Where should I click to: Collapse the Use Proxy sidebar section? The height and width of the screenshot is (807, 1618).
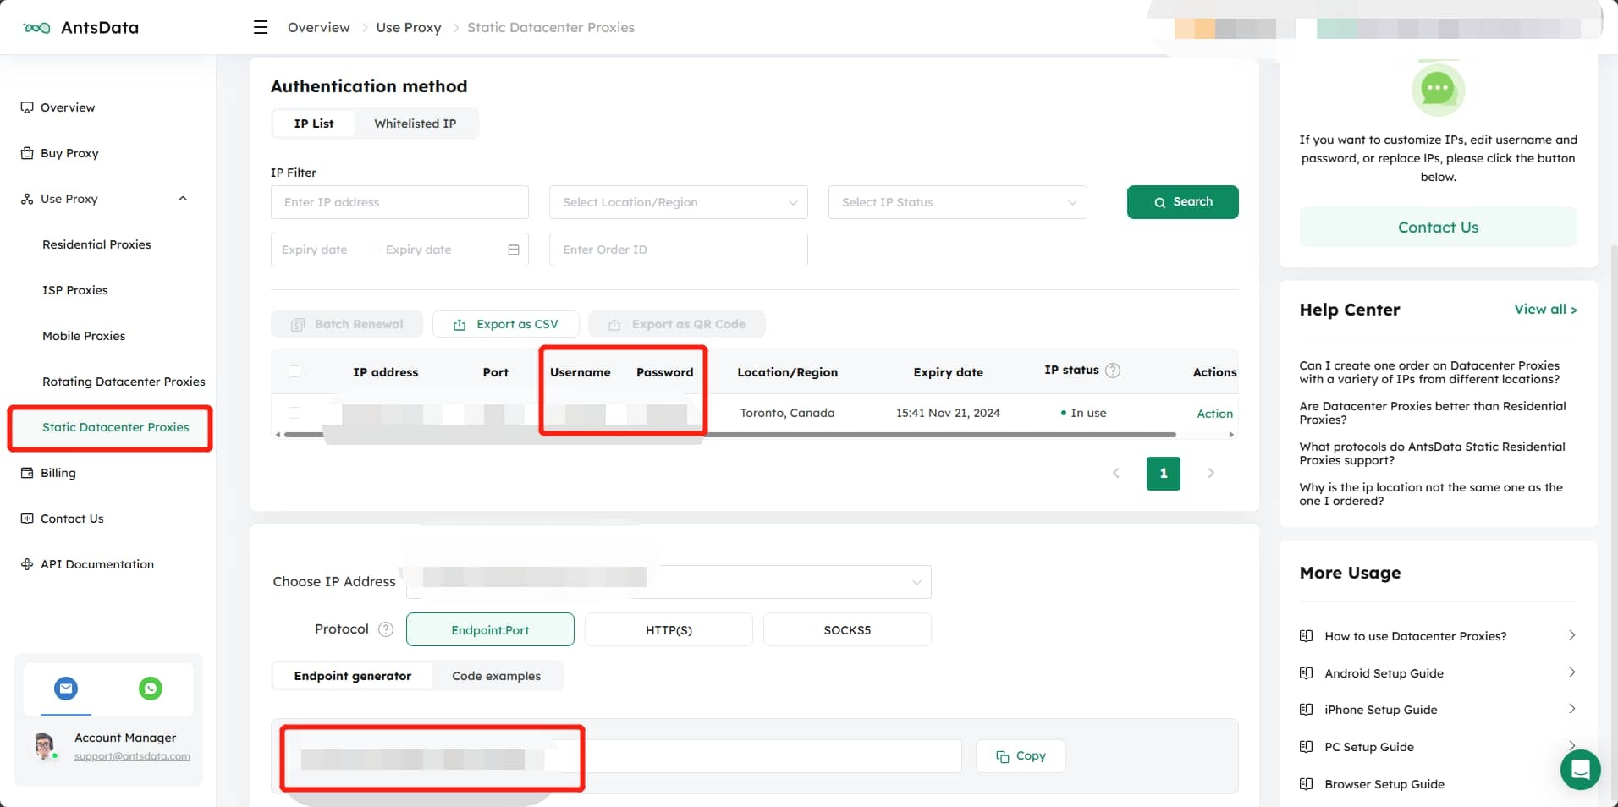tap(183, 199)
